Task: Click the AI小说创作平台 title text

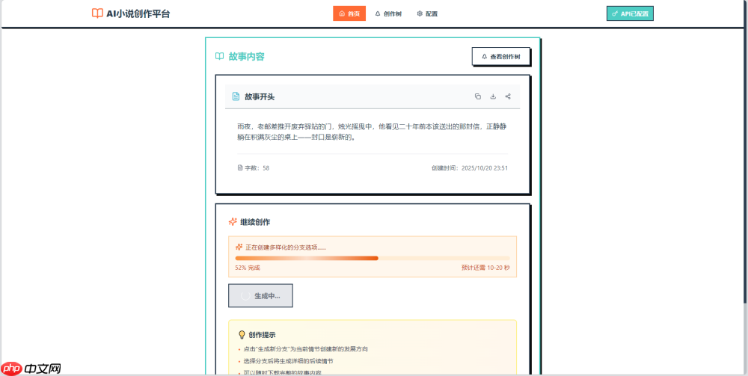Action: (x=138, y=13)
